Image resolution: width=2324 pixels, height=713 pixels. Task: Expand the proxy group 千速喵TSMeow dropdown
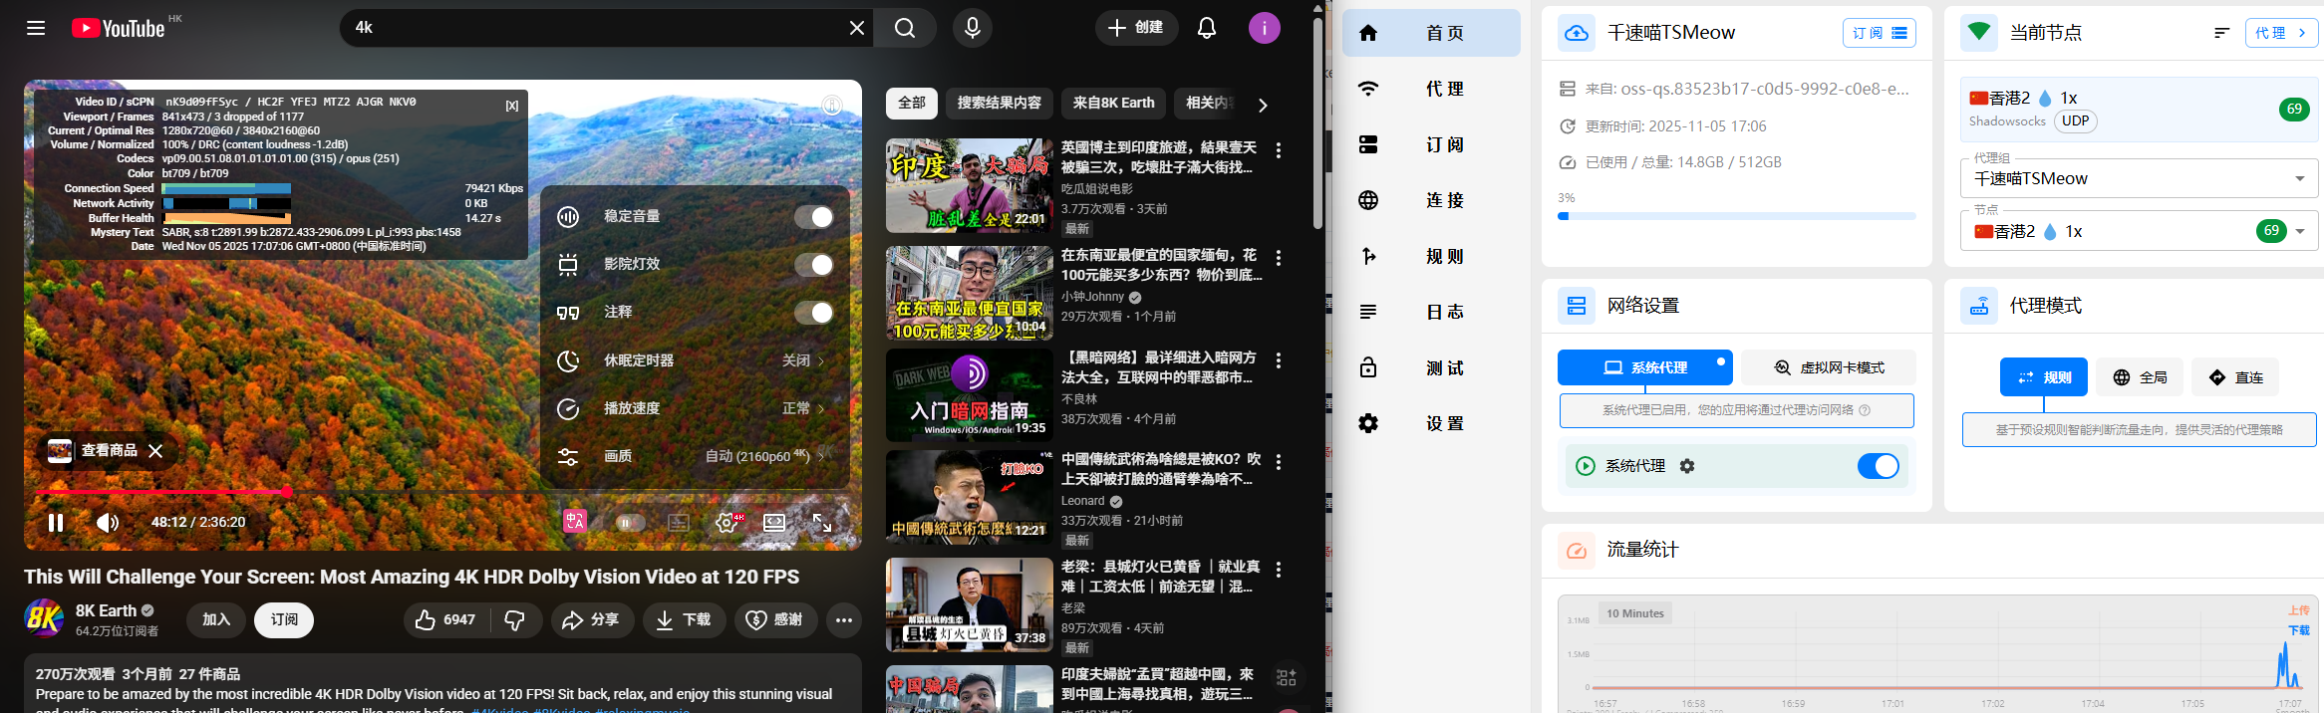(x=2299, y=179)
